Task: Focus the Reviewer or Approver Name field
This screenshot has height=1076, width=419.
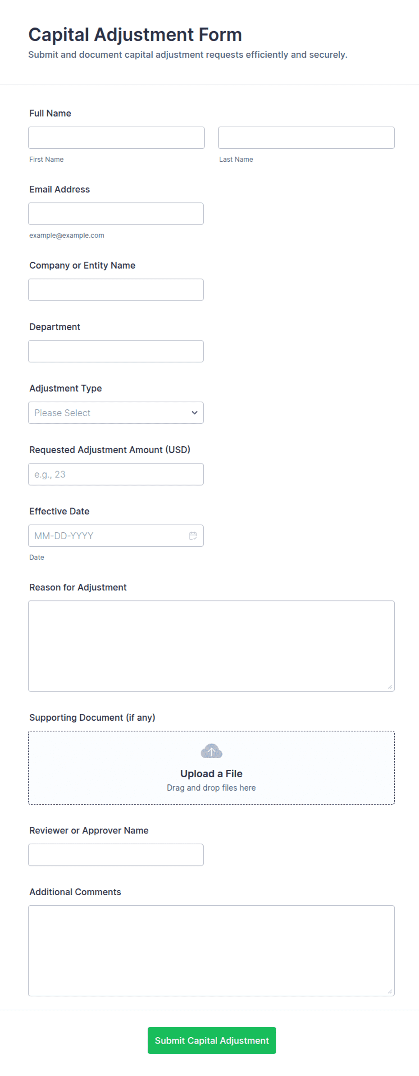Action: point(116,855)
